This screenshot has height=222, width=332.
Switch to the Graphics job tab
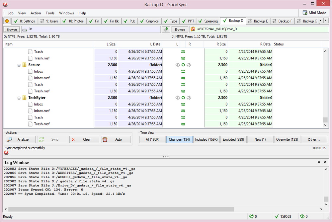click(149, 21)
